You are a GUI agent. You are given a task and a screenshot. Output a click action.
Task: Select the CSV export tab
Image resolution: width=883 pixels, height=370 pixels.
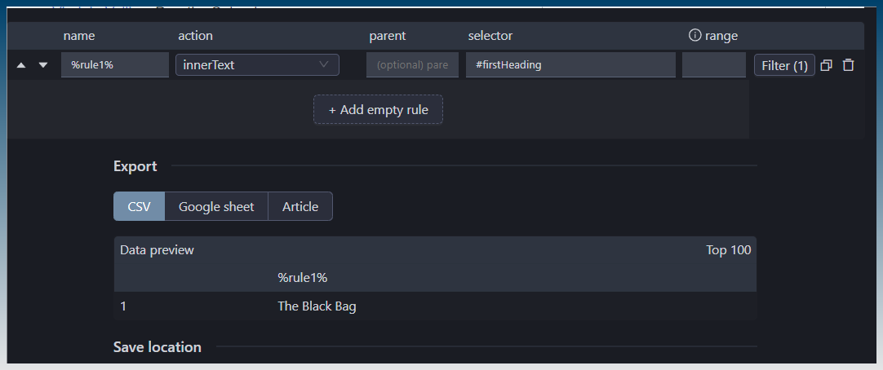140,206
